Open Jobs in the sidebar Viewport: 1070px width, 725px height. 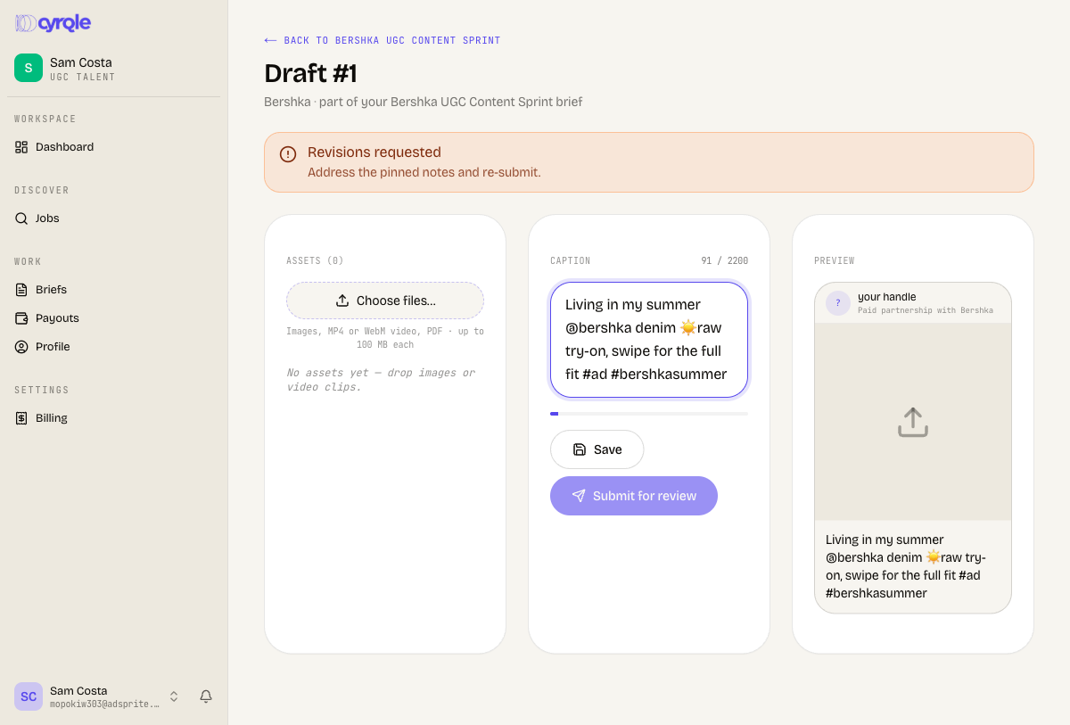[x=113, y=218]
